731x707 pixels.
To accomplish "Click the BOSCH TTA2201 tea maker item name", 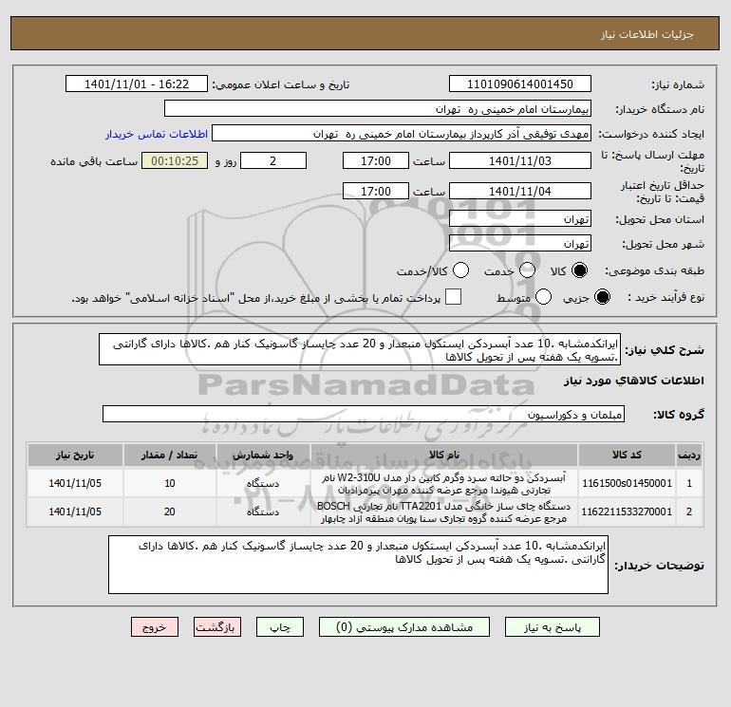I will pos(444,512).
